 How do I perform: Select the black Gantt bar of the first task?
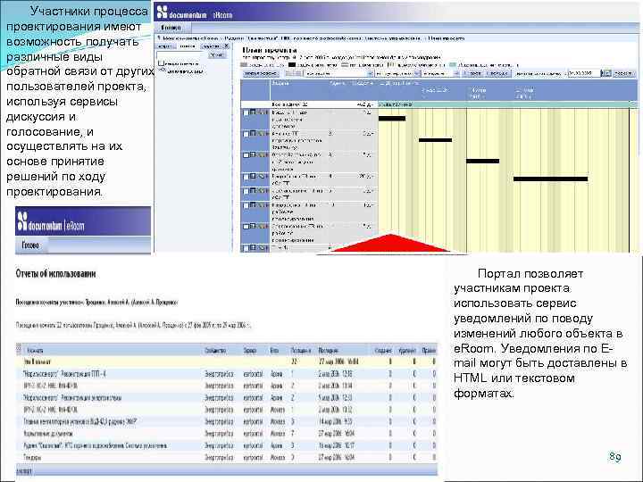coord(392,119)
